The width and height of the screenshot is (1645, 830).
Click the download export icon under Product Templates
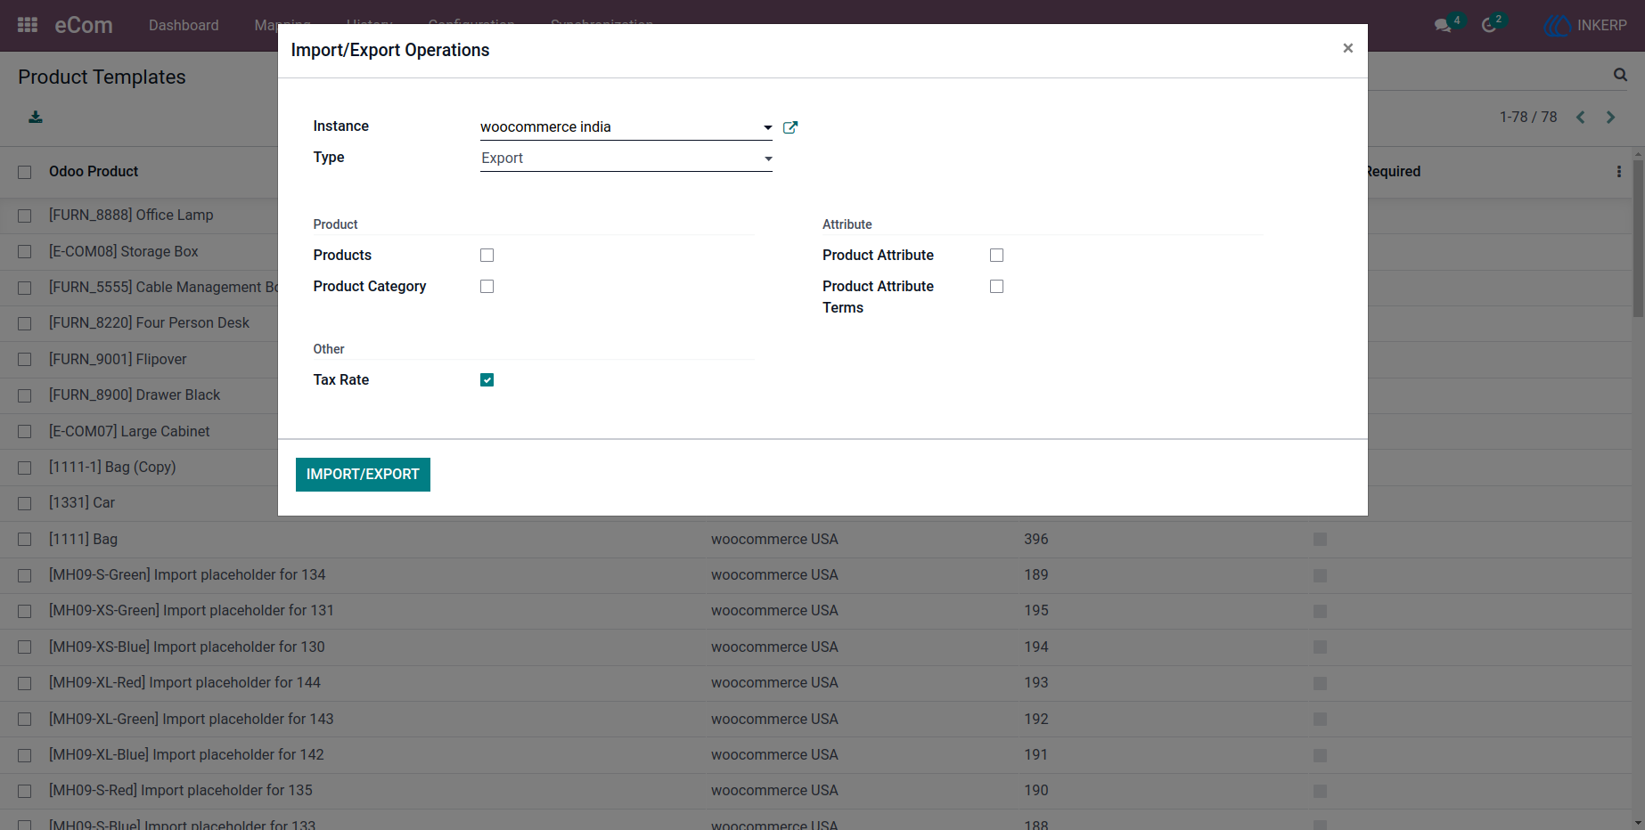click(36, 117)
